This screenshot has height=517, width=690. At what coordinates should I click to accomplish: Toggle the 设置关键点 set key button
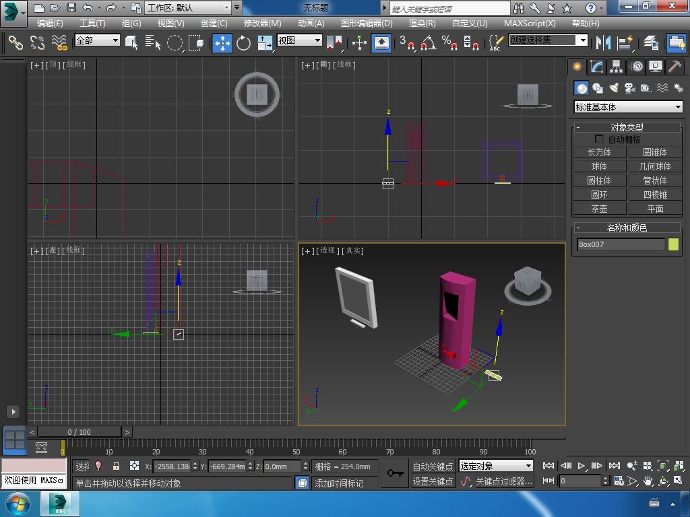click(x=433, y=481)
